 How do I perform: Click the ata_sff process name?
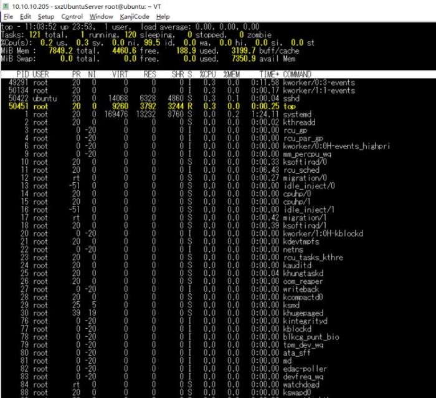(x=296, y=353)
